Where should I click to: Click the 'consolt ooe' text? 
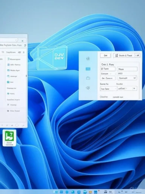pos(118,97)
